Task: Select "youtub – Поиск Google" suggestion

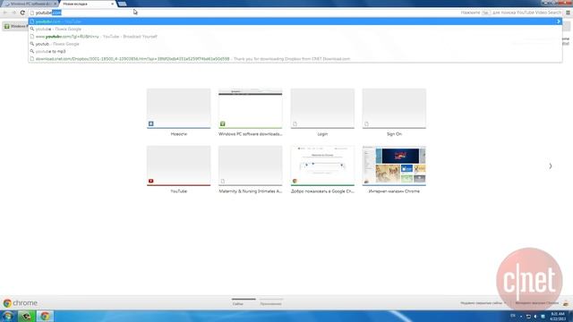Action: pyautogui.click(x=295, y=44)
